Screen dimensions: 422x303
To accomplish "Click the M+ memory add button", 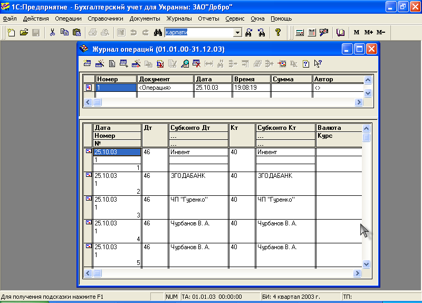I will click(368, 32).
